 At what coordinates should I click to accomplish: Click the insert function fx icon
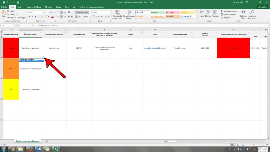pos(32,26)
